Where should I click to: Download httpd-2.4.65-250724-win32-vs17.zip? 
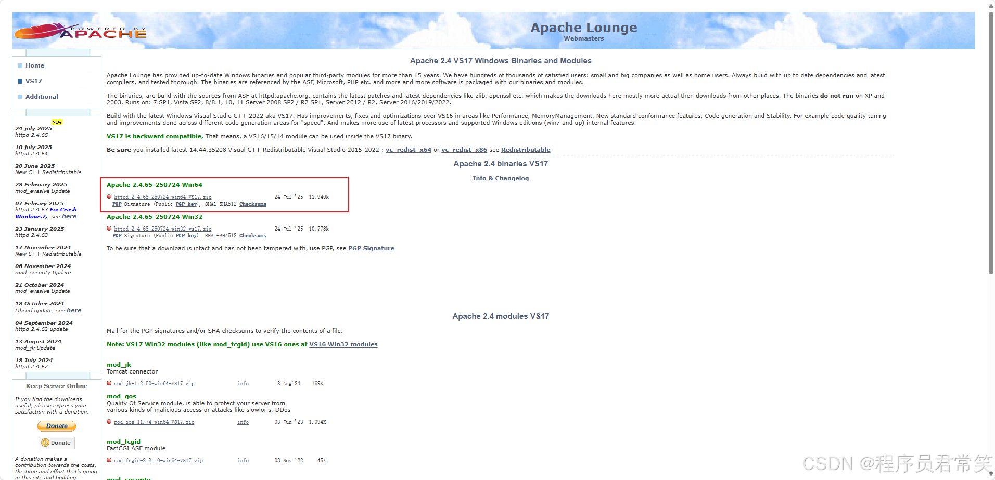tap(163, 229)
